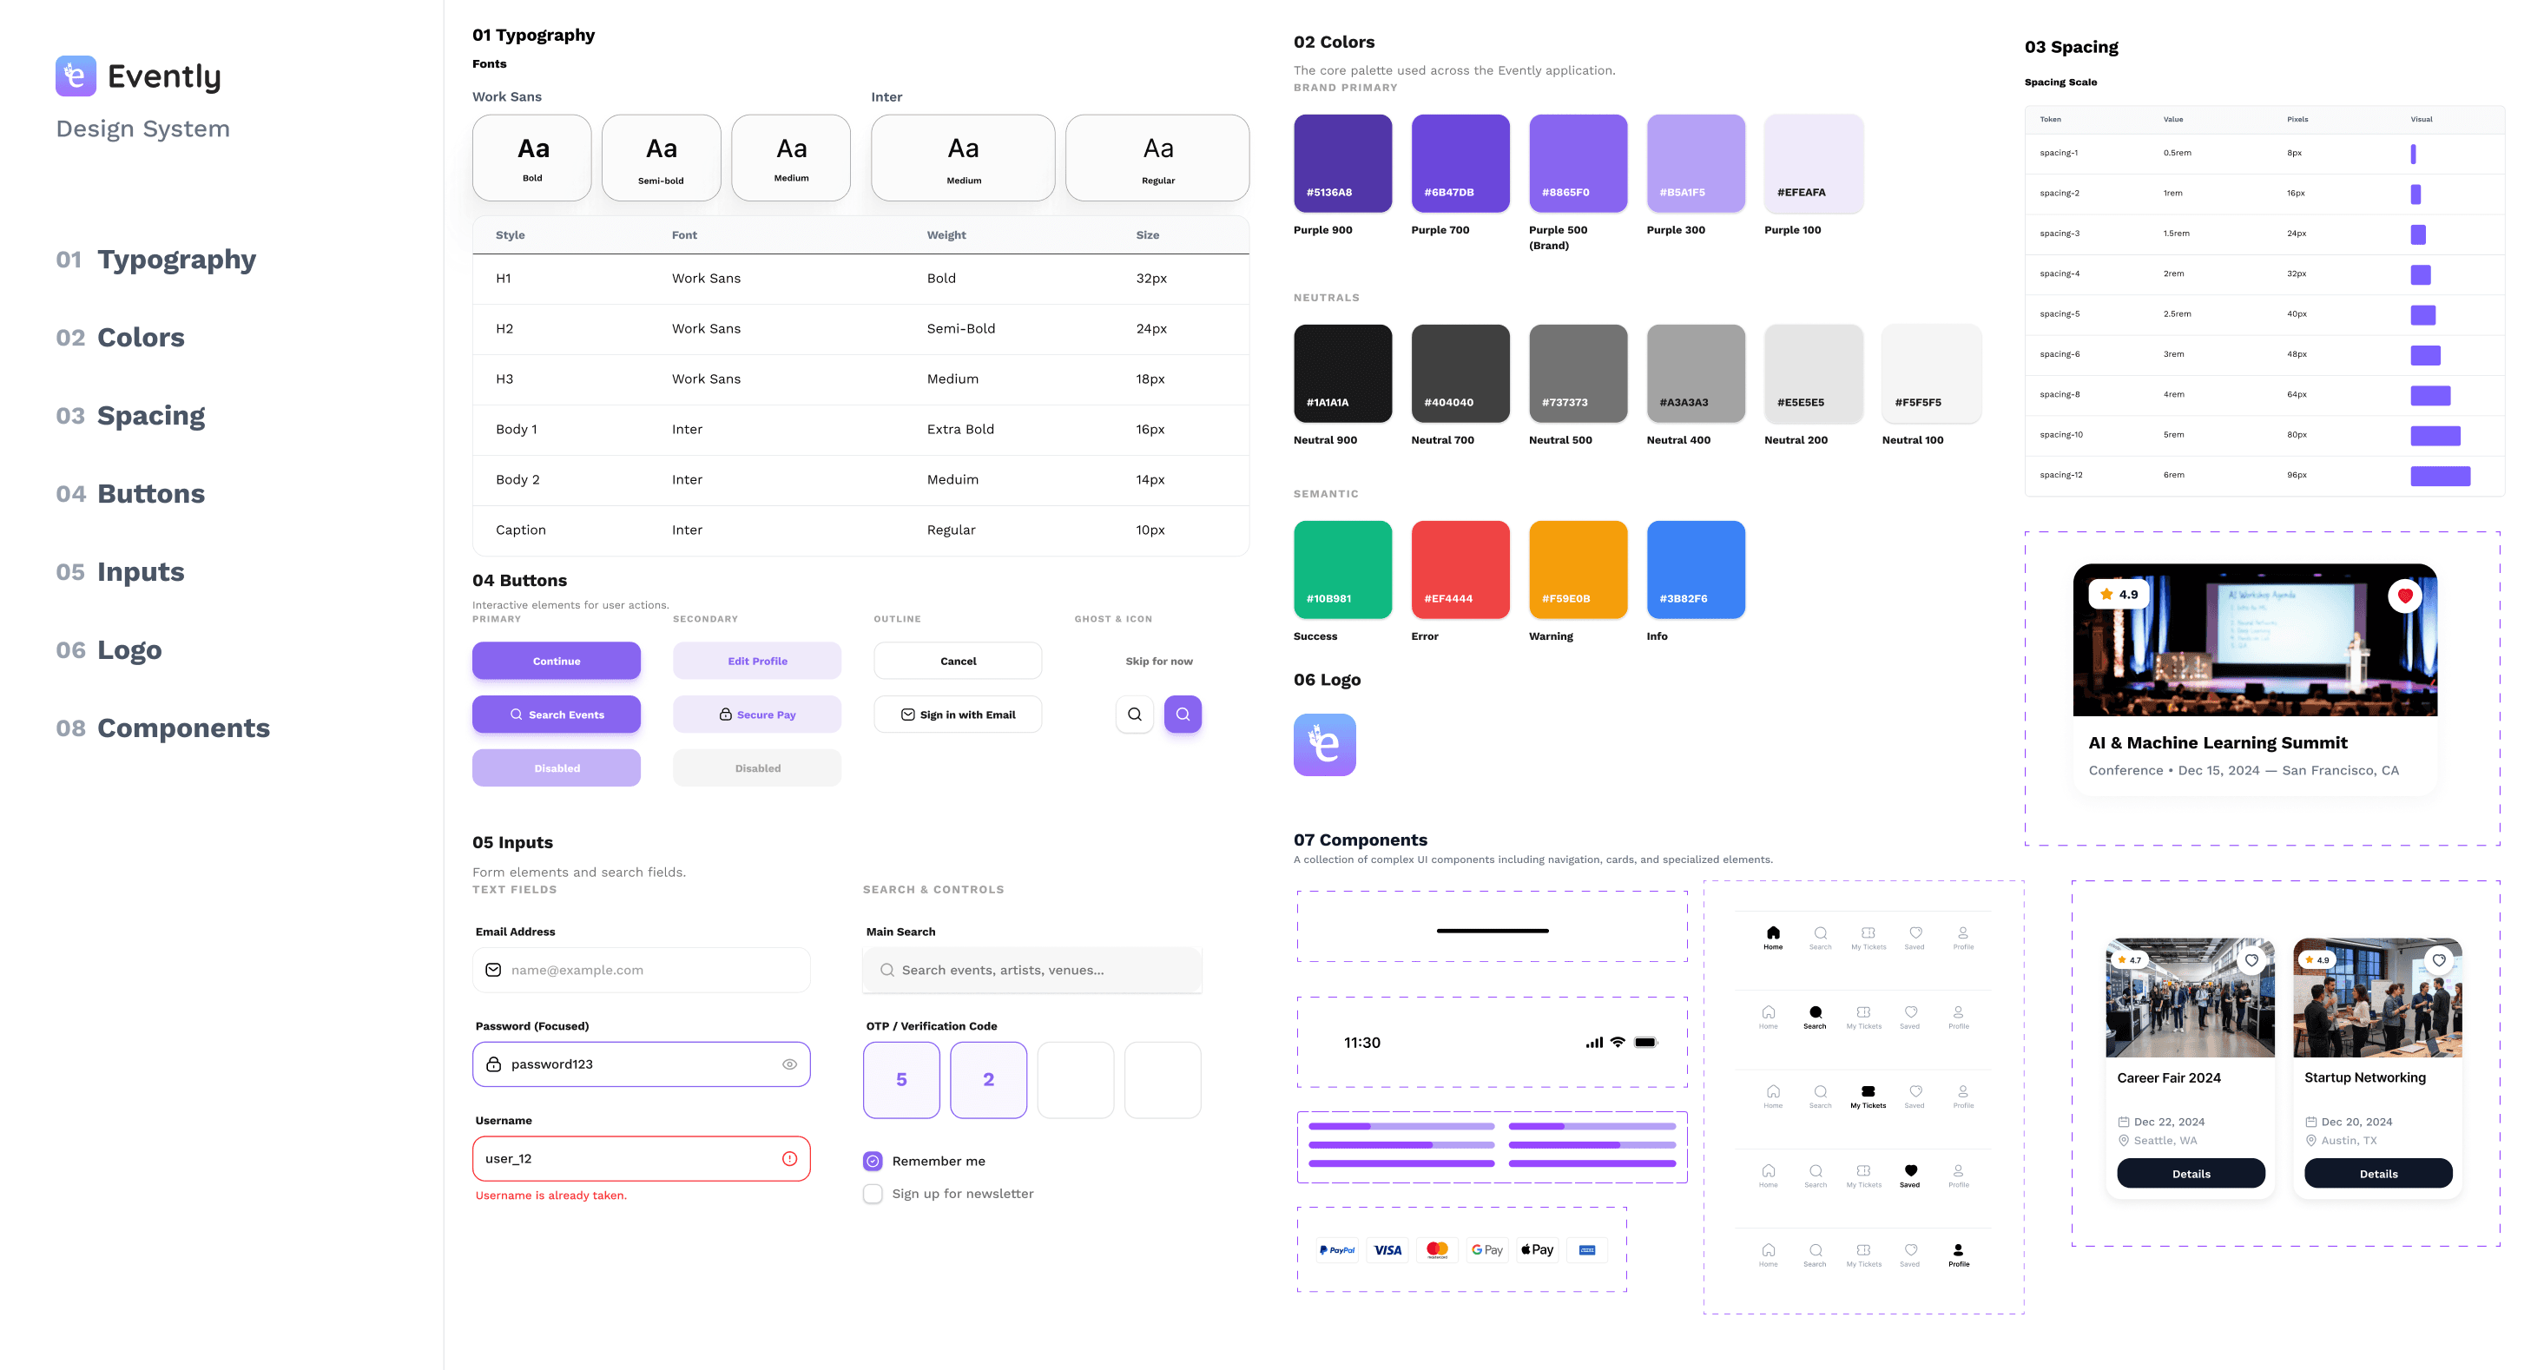Toggle password visibility eye icon
The width and height of the screenshot is (2544, 1370).
tap(789, 1064)
